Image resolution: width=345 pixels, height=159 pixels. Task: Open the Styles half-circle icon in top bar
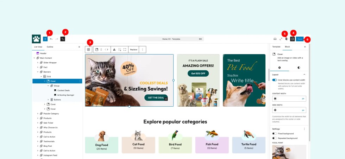pyautogui.click(x=287, y=39)
